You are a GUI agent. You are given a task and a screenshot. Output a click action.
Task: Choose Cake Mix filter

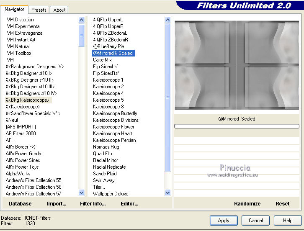pos(102,60)
